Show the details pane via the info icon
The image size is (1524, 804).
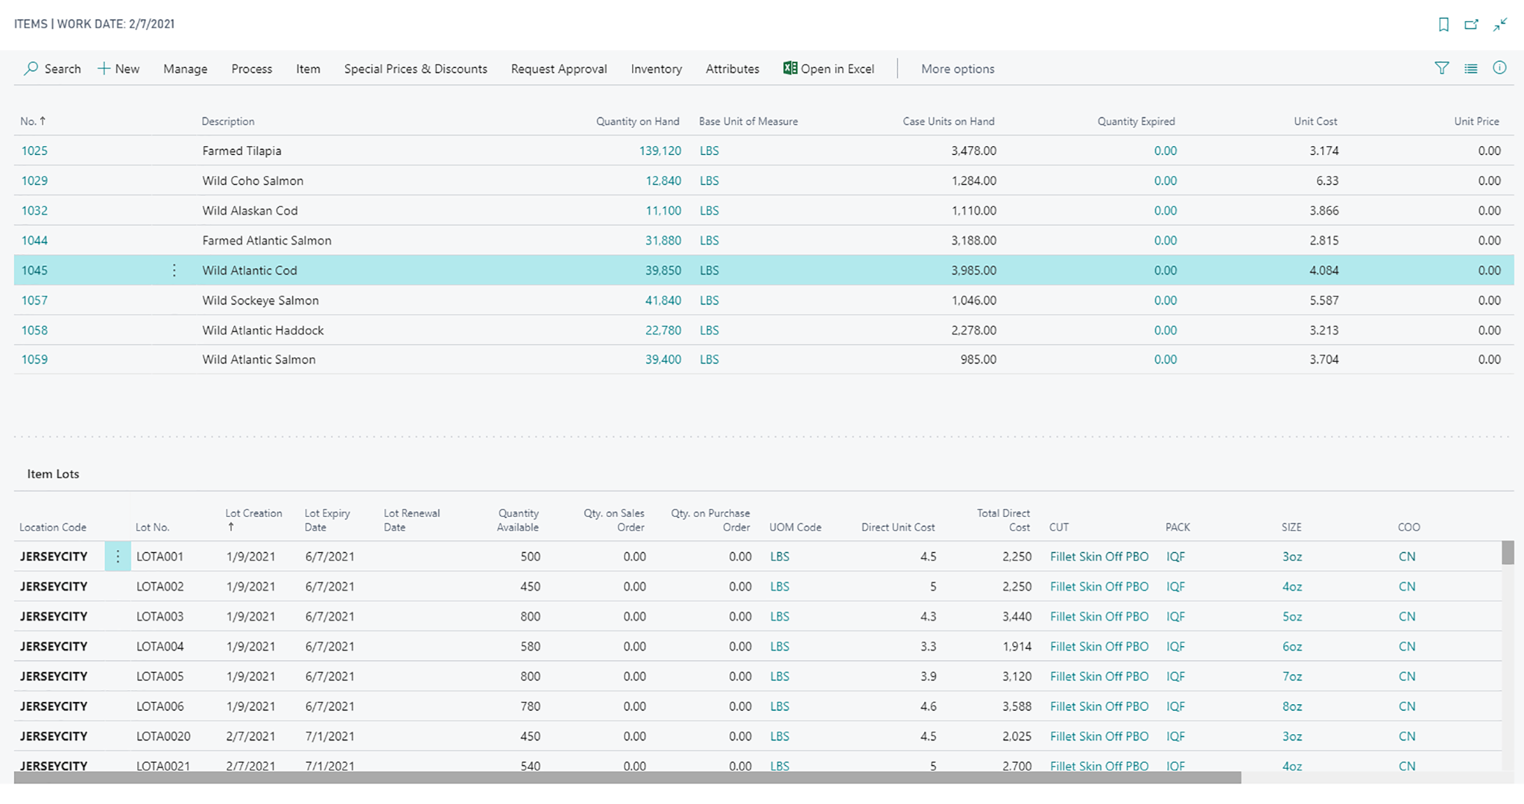(x=1499, y=68)
